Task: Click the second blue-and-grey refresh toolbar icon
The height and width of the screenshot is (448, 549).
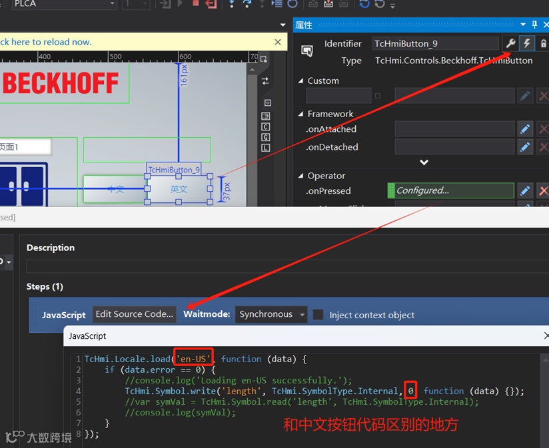Action: (380, 4)
